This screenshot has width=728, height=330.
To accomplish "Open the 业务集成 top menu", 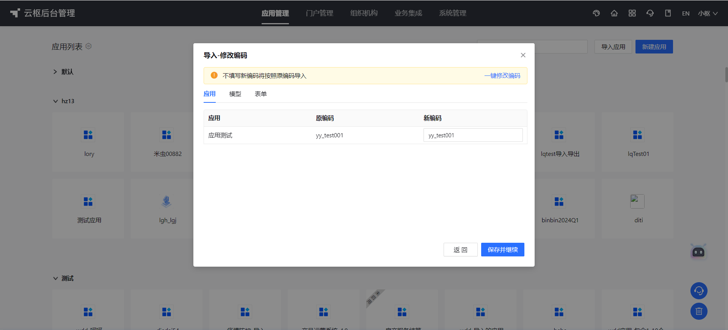I will pos(408,13).
